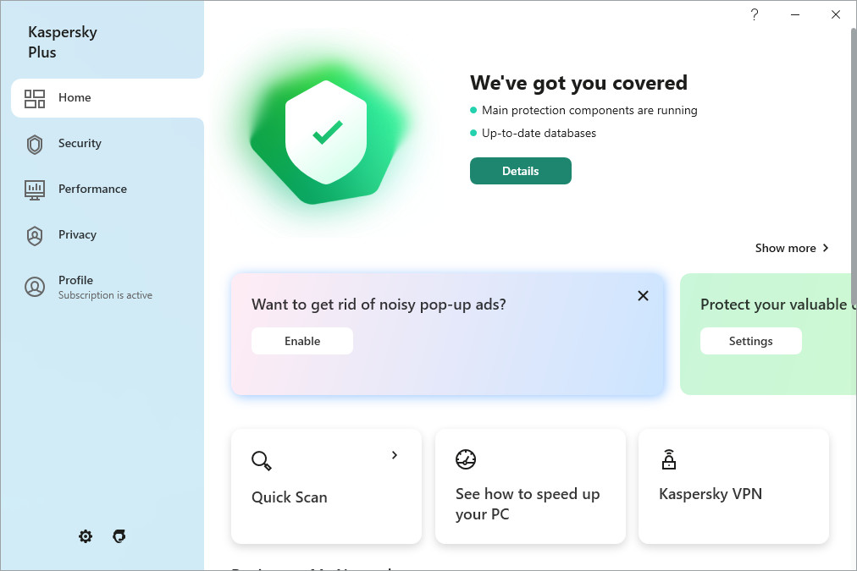Screen dimensions: 857x571
Task: Click the speedometer icon on PC speed-up card
Action: [466, 459]
